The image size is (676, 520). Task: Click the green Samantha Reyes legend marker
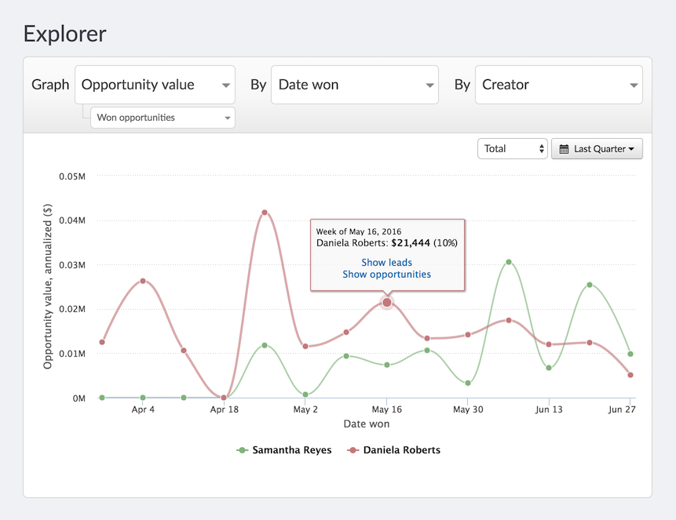[243, 450]
